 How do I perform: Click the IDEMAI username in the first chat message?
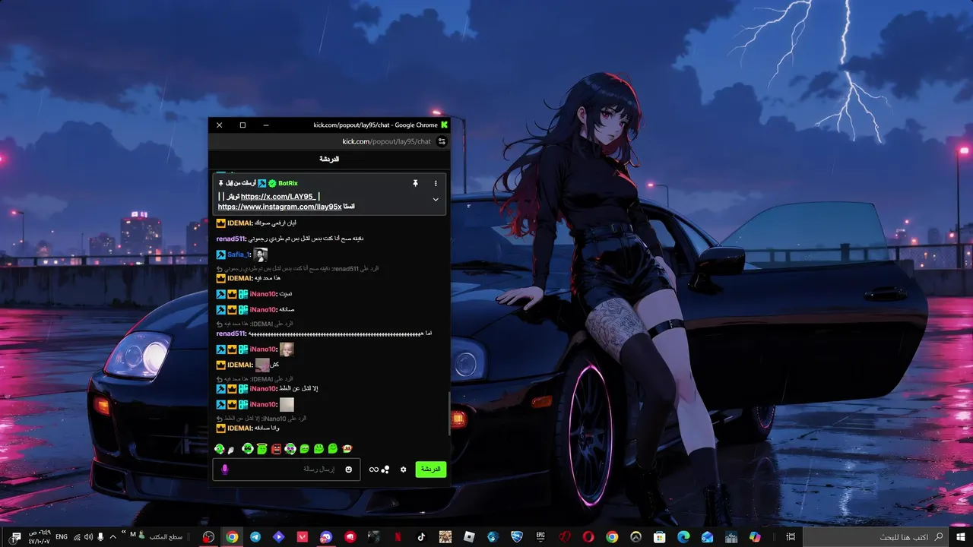pyautogui.click(x=239, y=223)
